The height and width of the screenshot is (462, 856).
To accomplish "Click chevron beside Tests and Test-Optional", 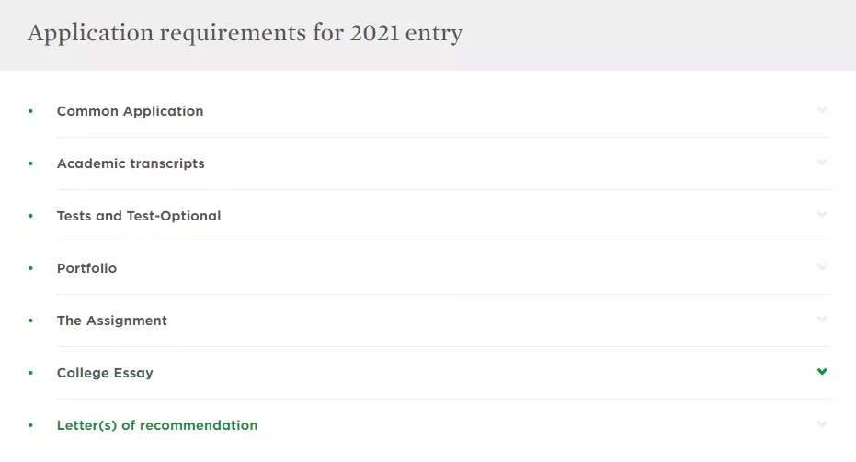I will [x=822, y=215].
